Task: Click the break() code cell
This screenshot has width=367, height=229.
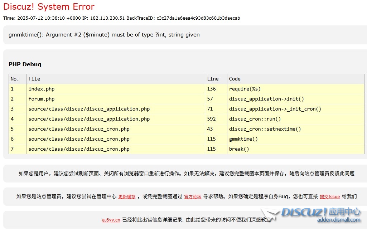Action: click(x=239, y=149)
